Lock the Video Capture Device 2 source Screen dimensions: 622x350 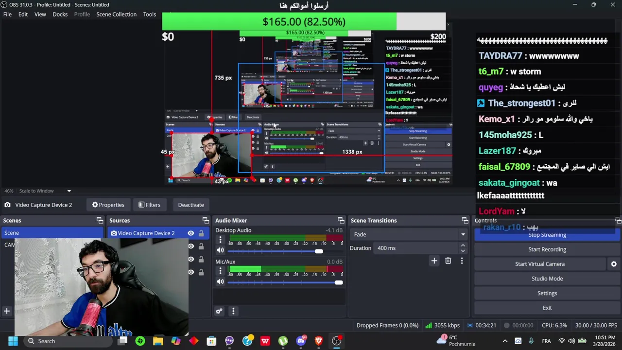[201, 233]
